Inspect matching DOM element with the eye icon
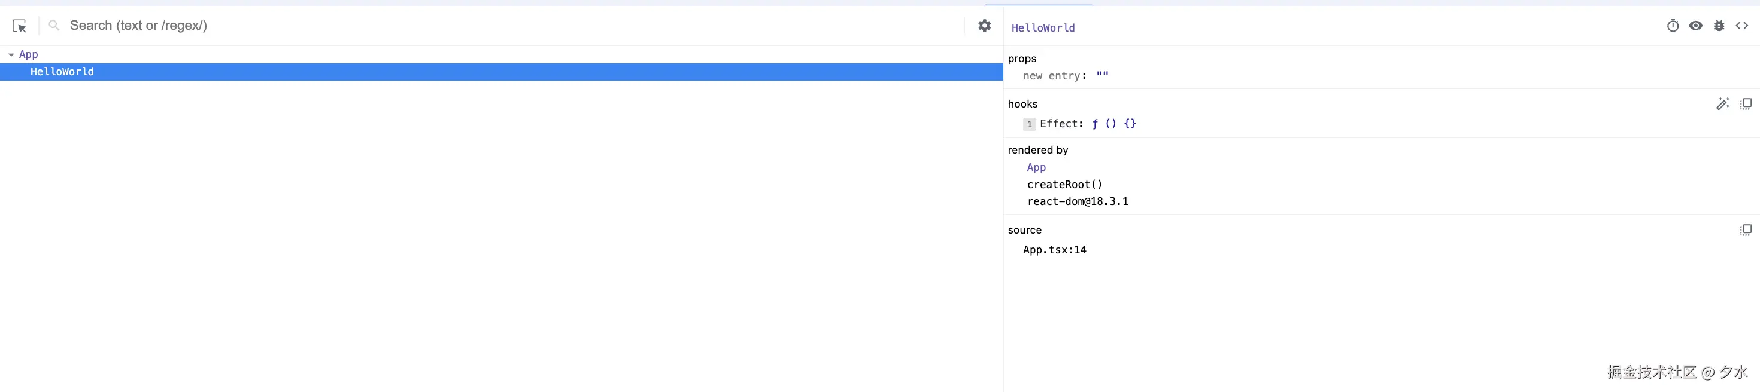 (1696, 26)
